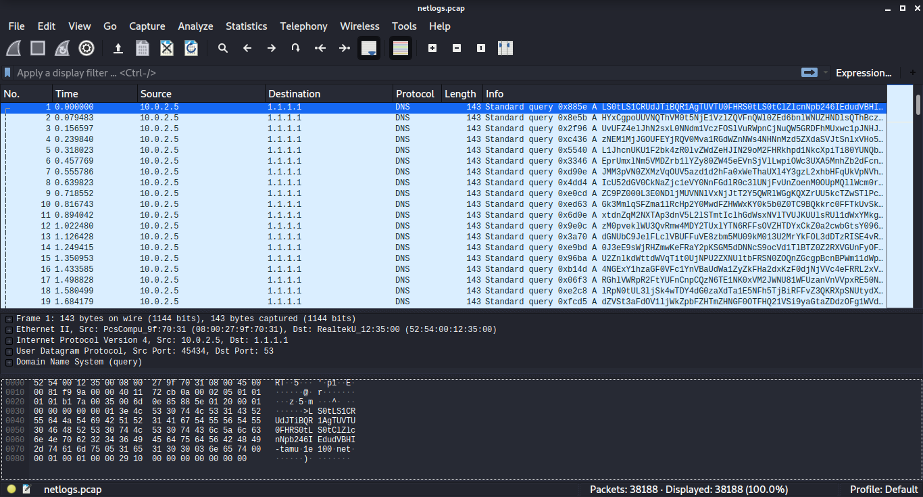The height and width of the screenshot is (497, 923).
Task: Jump to the last packet
Action: click(345, 48)
